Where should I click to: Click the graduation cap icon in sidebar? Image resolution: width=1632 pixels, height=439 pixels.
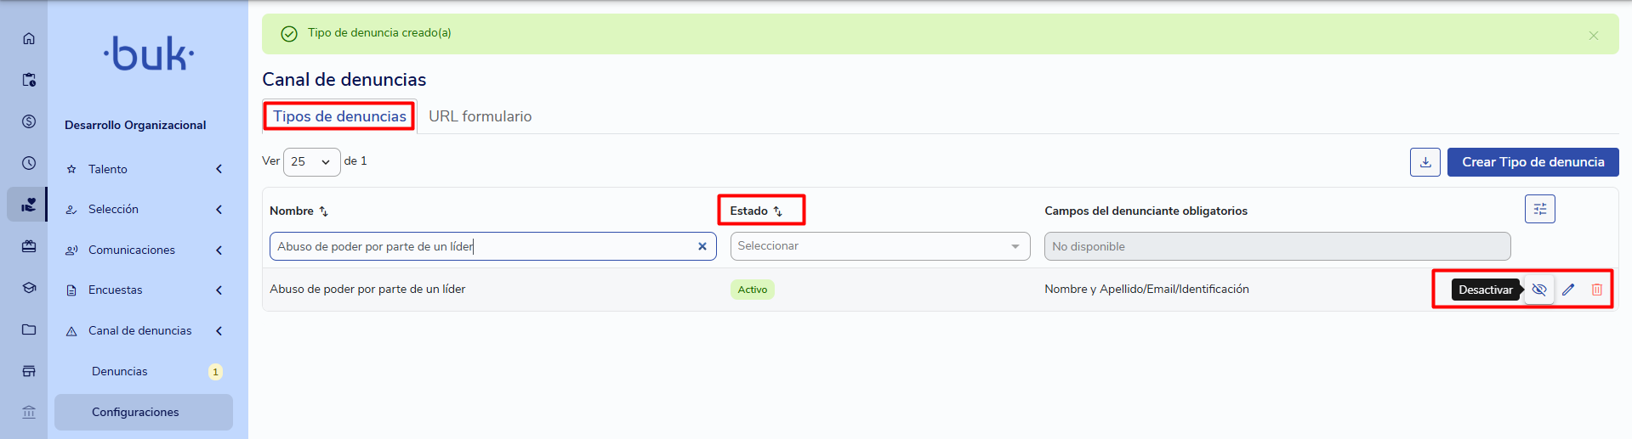tap(29, 288)
